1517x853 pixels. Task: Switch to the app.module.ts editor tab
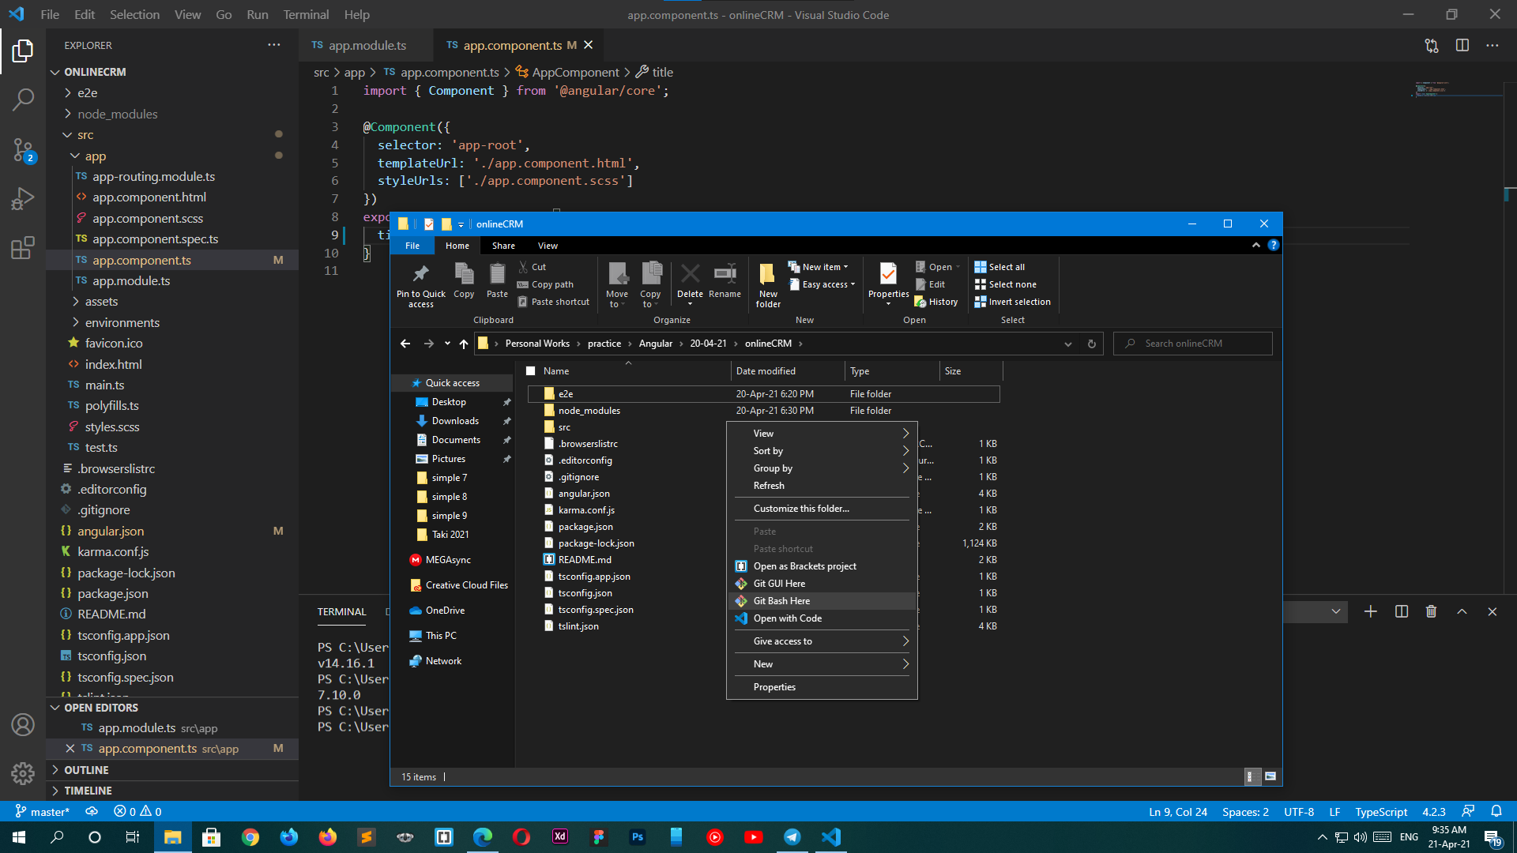click(x=364, y=45)
